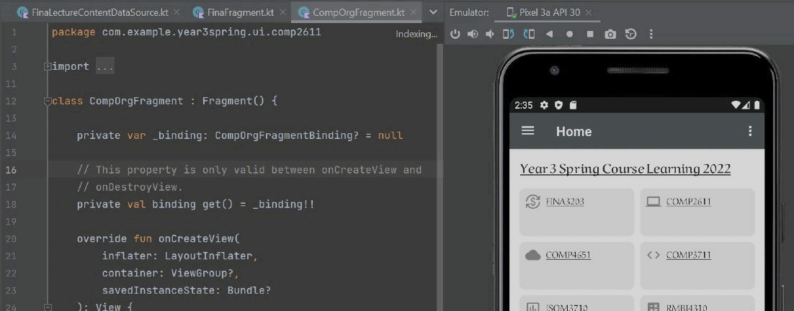Image resolution: width=794 pixels, height=311 pixels.
Task: Click the Emulator: label
Action: click(470, 13)
